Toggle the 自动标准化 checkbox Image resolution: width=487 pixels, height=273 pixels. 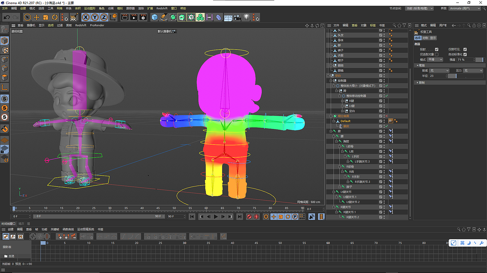point(465,55)
